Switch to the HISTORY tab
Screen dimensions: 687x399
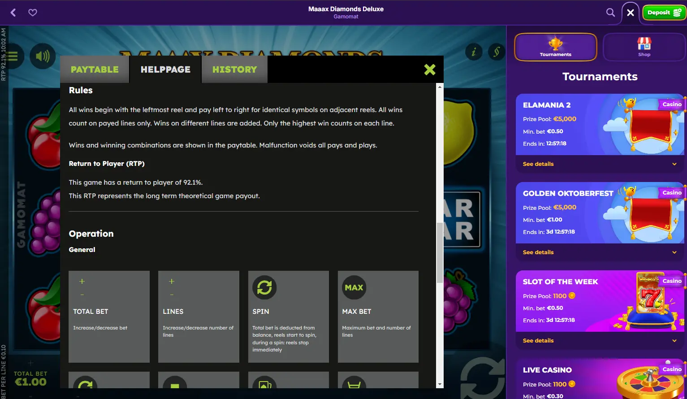[234, 69]
